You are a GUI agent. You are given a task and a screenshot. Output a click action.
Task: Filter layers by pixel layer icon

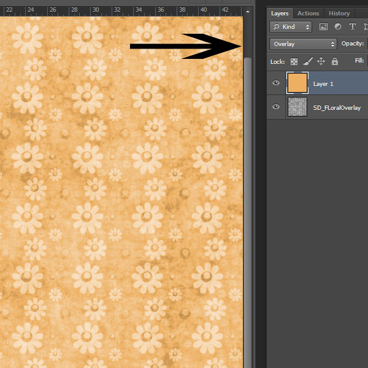click(x=323, y=27)
